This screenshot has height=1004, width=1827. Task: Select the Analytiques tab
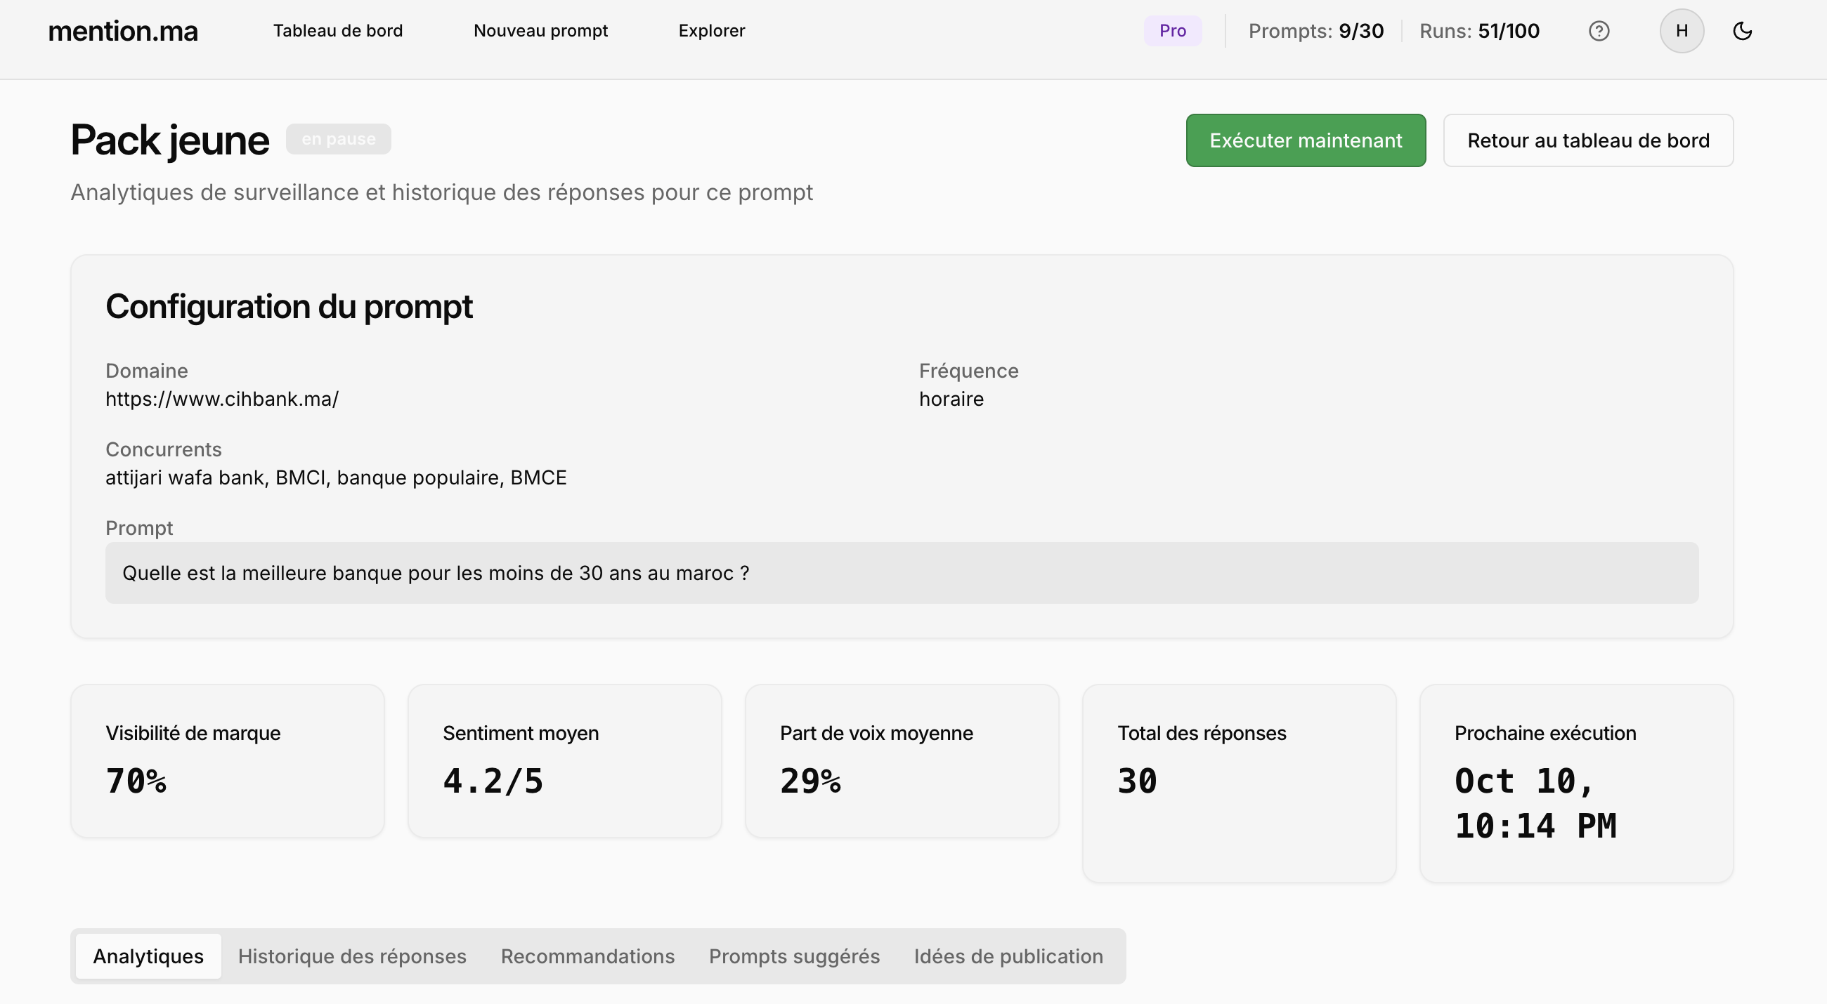click(148, 956)
